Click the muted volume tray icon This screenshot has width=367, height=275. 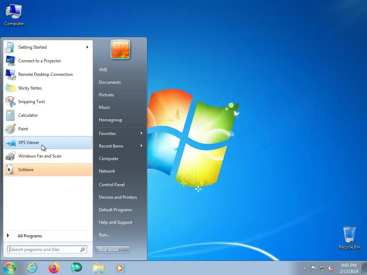click(x=331, y=268)
